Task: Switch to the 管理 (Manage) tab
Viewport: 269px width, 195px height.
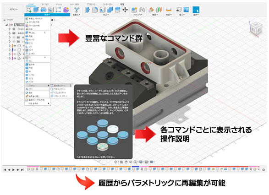Action: click(122, 4)
